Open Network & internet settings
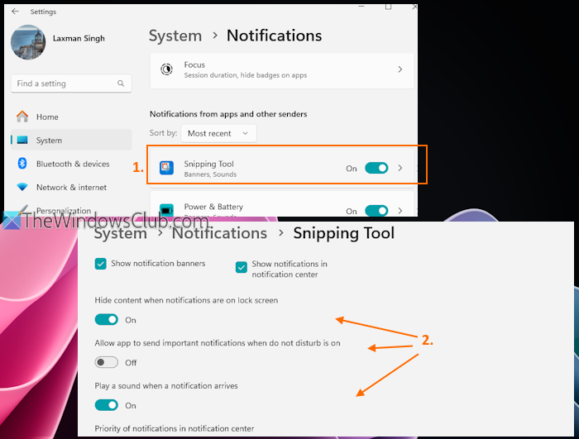This screenshot has height=439, width=579. [71, 187]
